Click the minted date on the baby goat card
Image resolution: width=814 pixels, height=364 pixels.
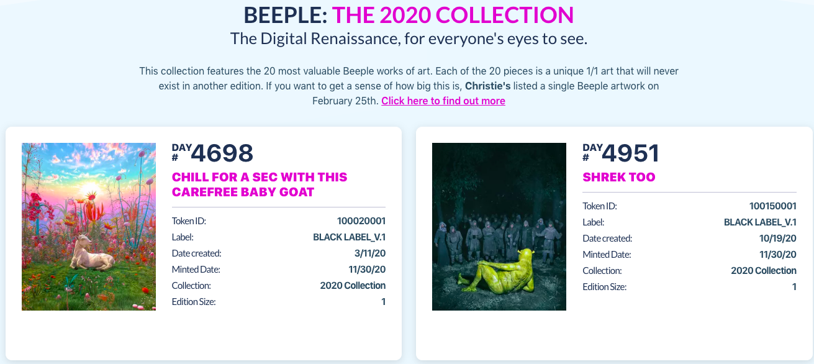pos(367,269)
